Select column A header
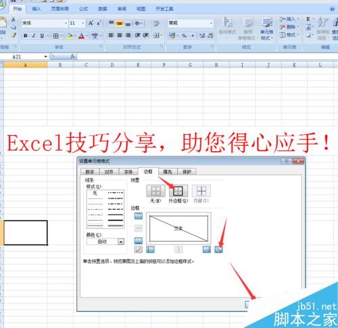Image resolution: width=338 pixels, height=328 pixels. (x=26, y=65)
